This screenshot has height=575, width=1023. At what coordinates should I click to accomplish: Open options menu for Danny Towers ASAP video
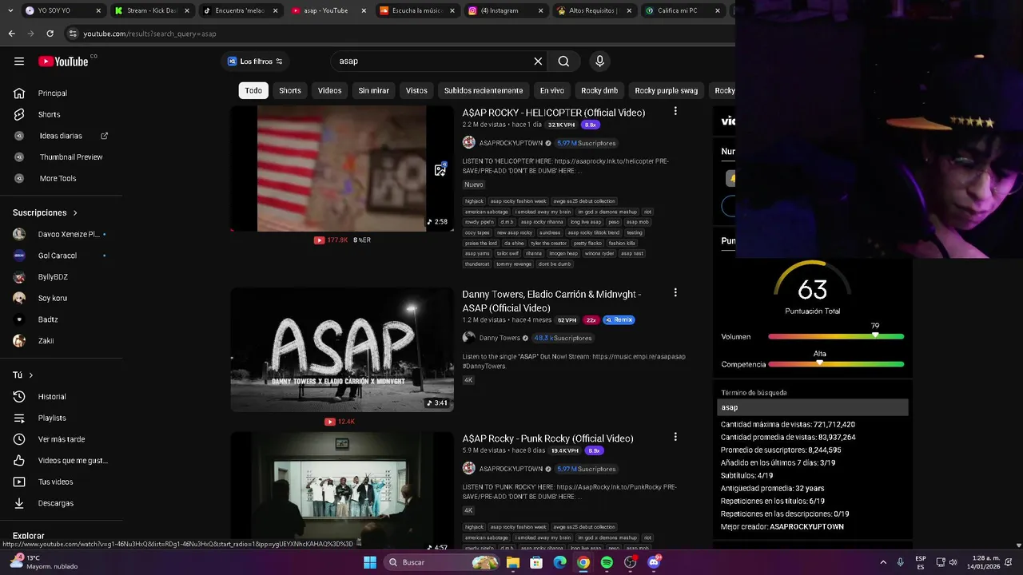[675, 293]
